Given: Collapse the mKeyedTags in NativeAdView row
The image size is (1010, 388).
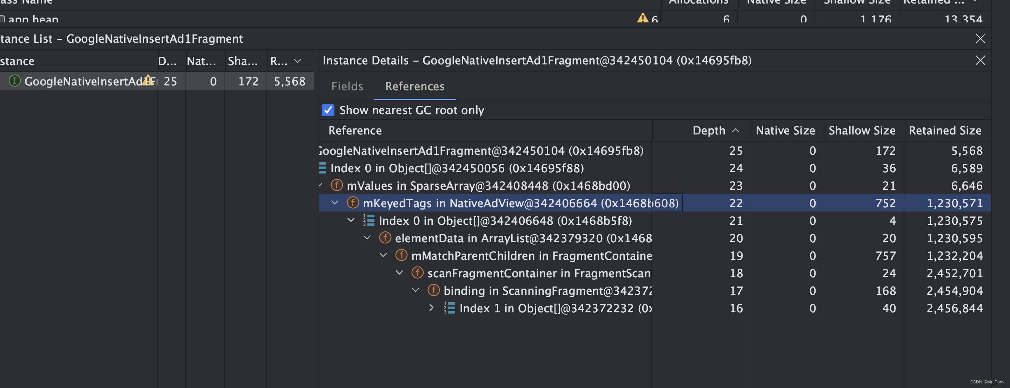Looking at the screenshot, I should [x=334, y=203].
